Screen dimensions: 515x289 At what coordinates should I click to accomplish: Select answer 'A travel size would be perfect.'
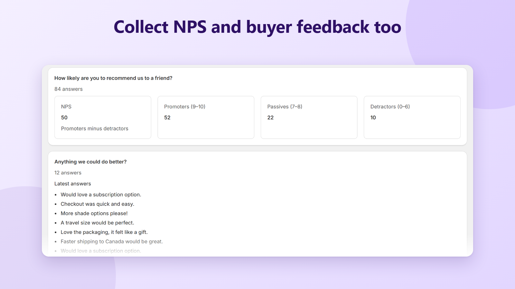coord(98,223)
